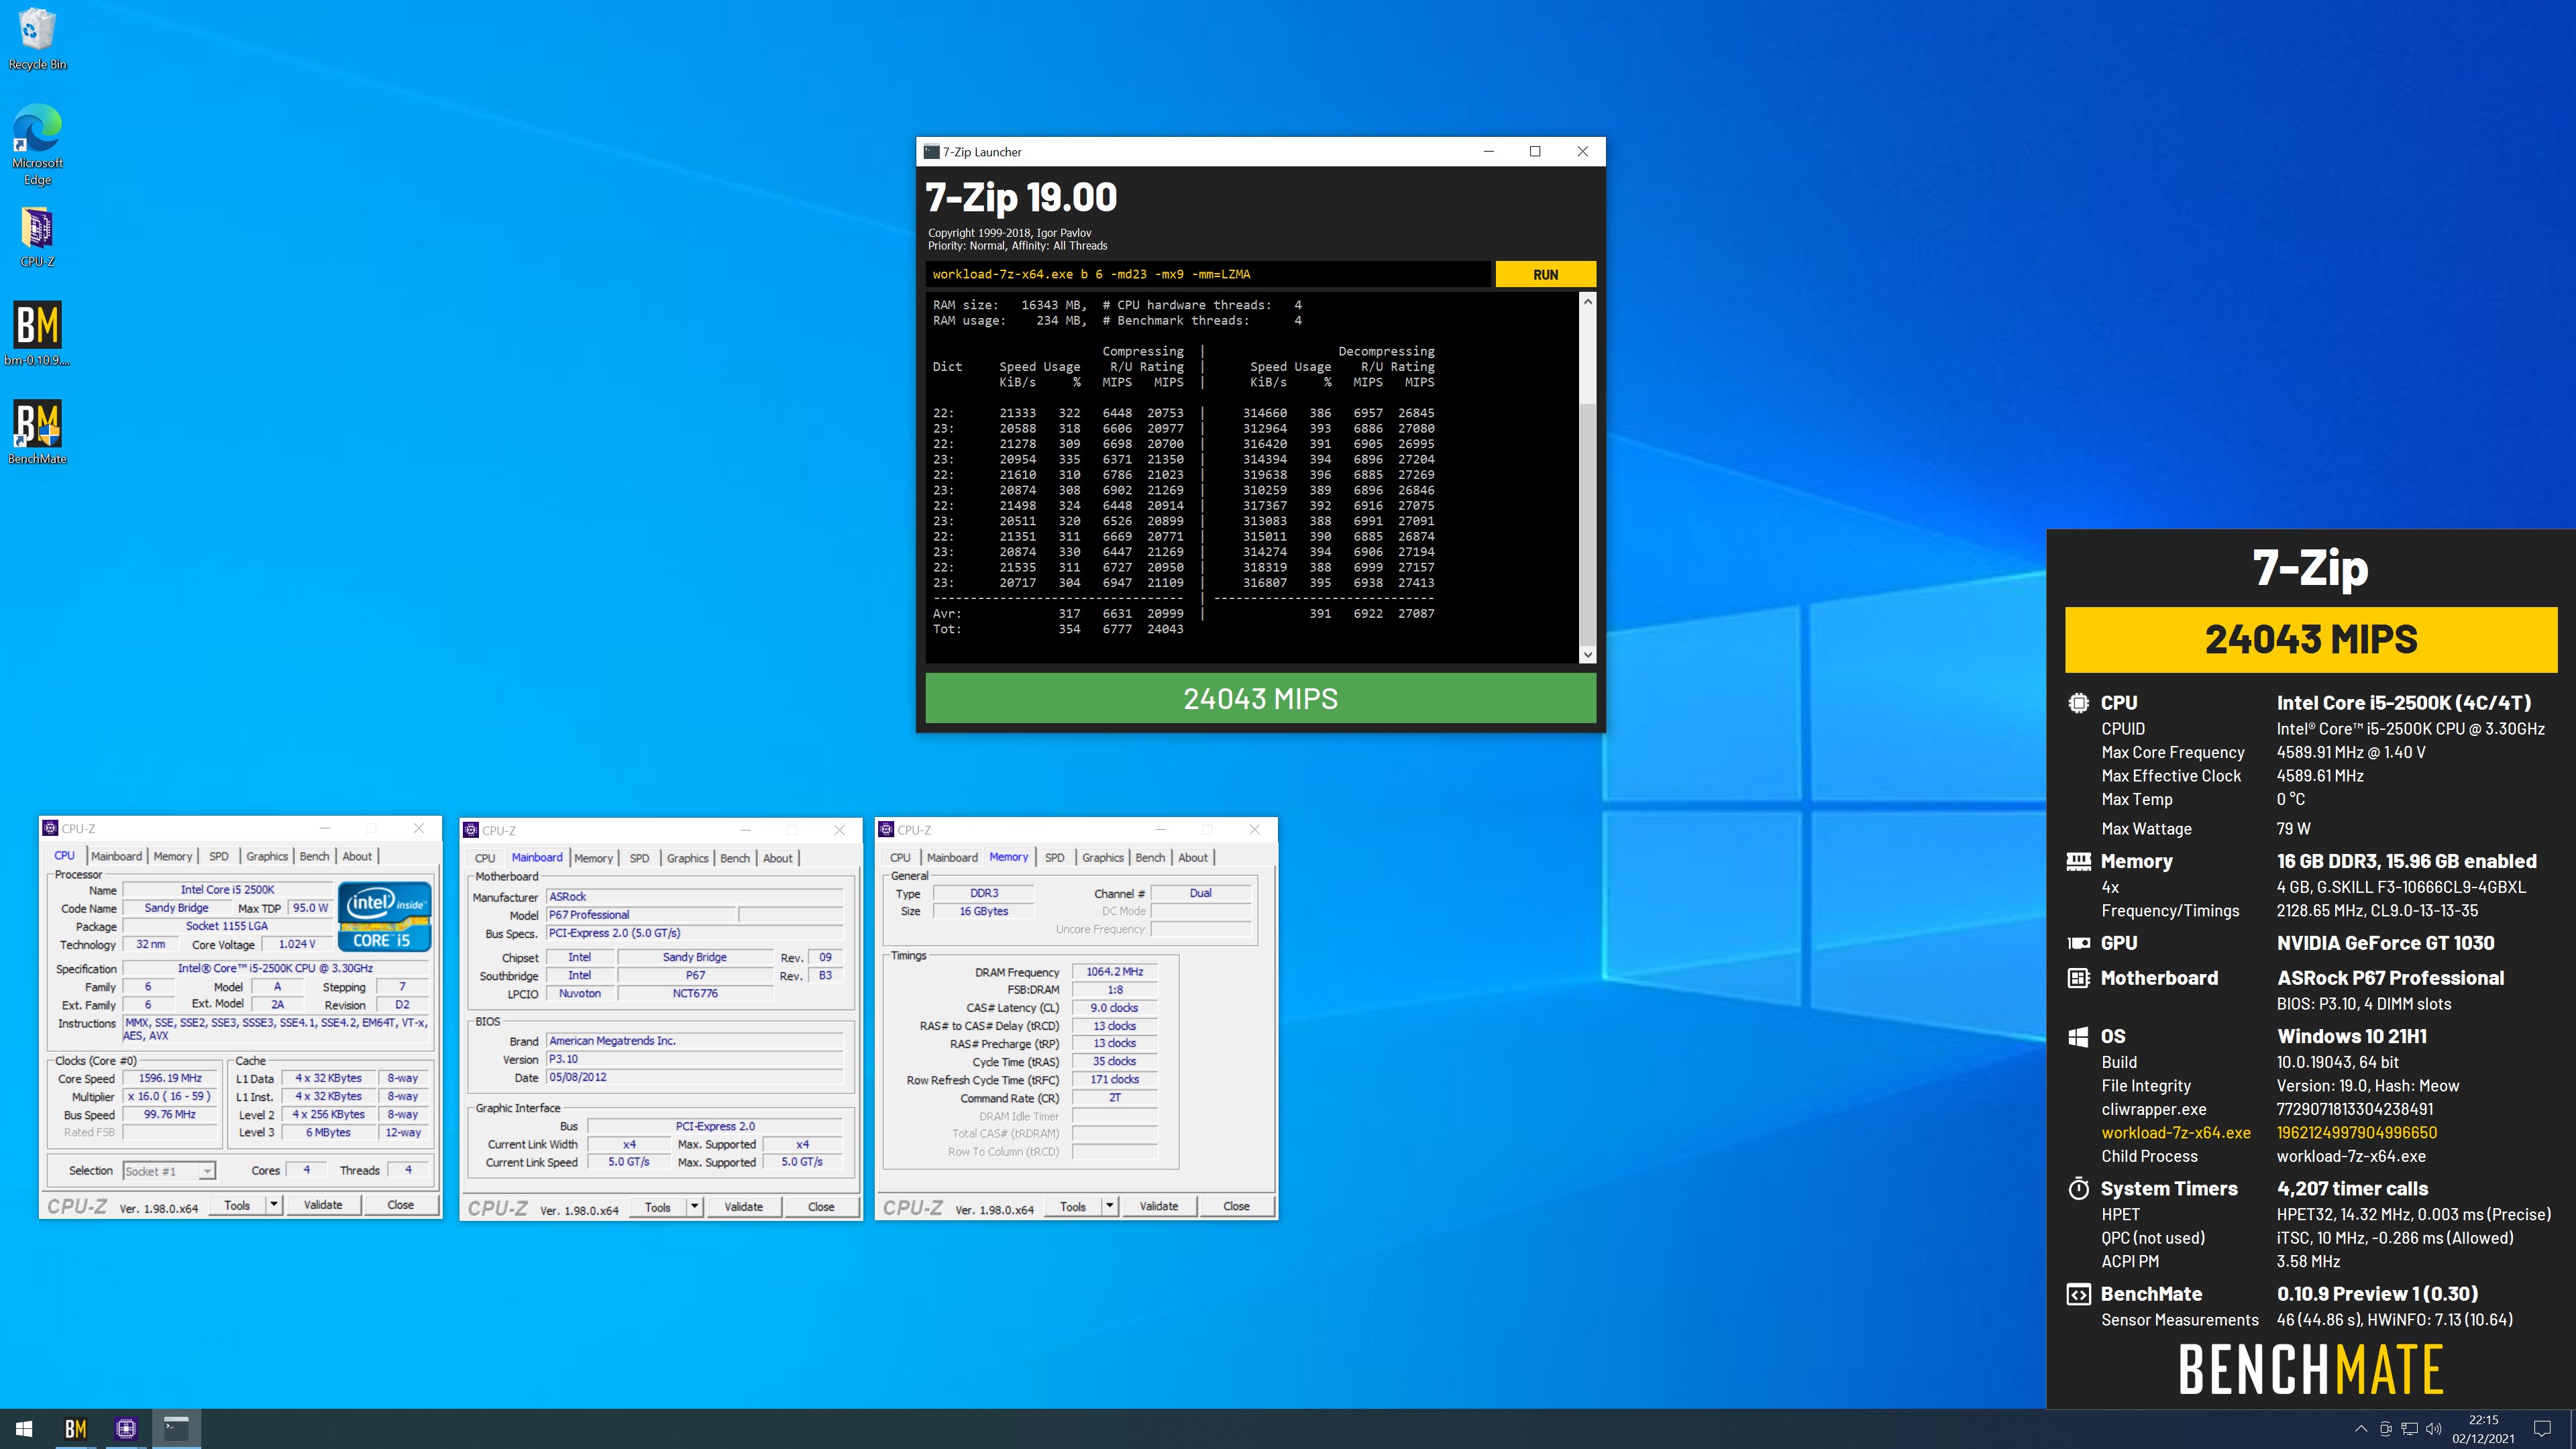Click the CPU-Z title icon in Memory window
Screen dimensions: 2576x1449
coord(886,830)
